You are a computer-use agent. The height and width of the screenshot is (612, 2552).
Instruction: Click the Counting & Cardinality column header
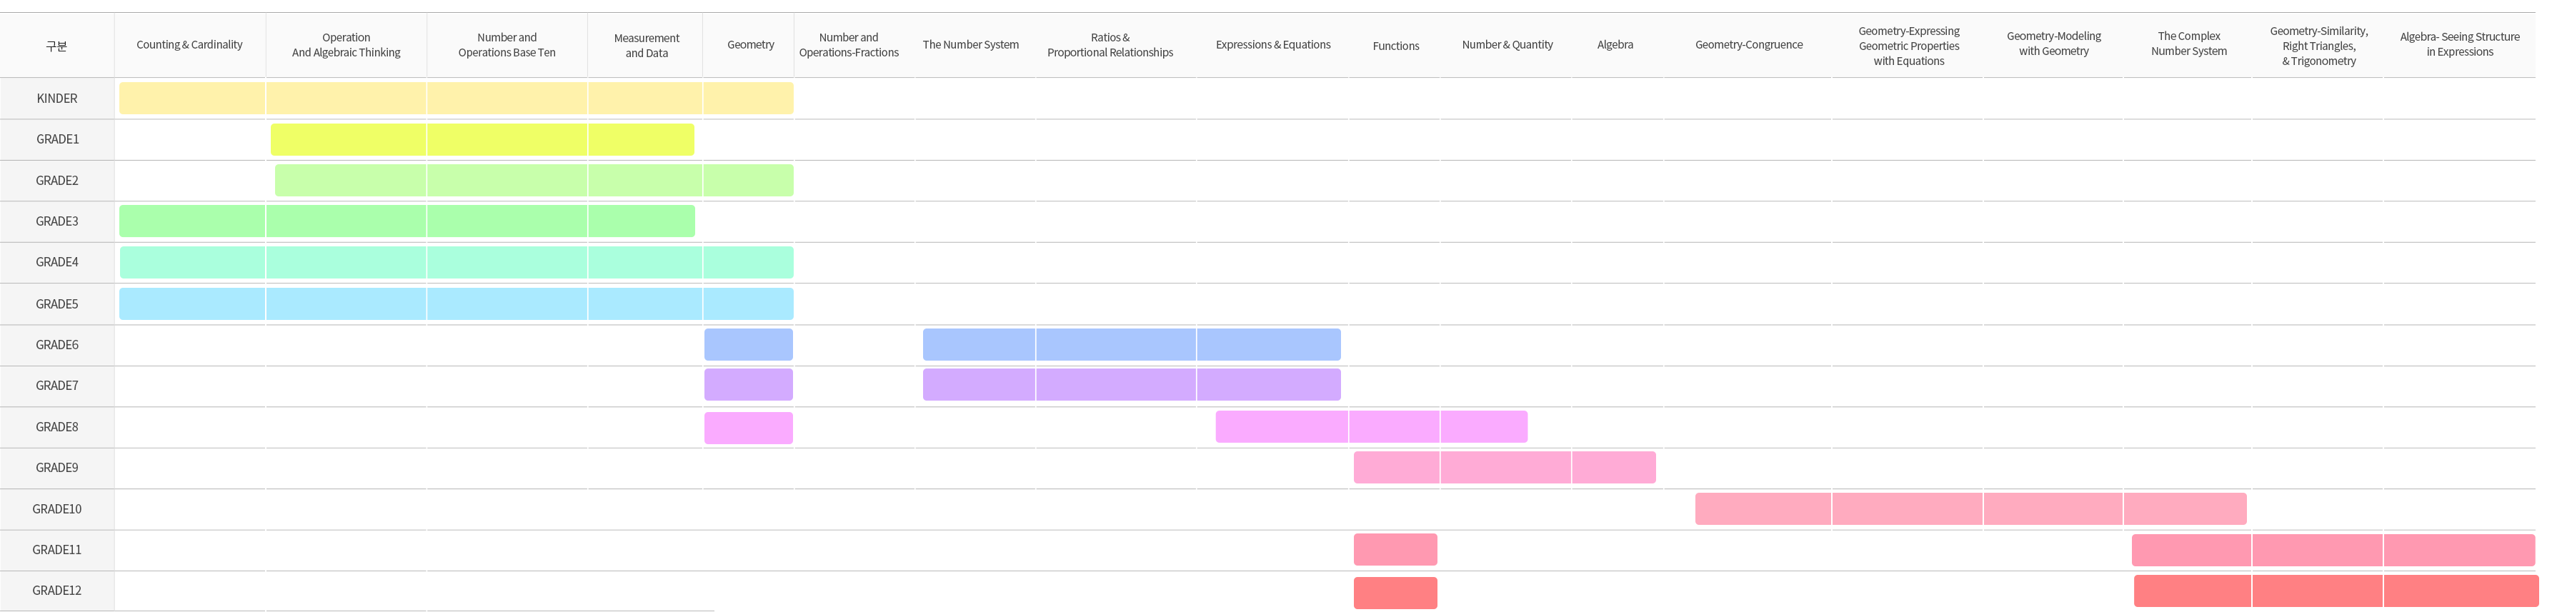pos(189,44)
